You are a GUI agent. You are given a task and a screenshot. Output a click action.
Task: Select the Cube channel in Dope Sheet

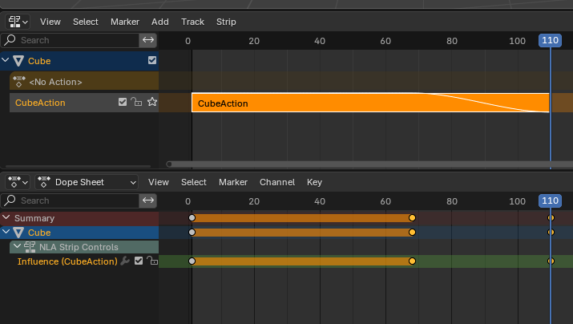coord(39,233)
